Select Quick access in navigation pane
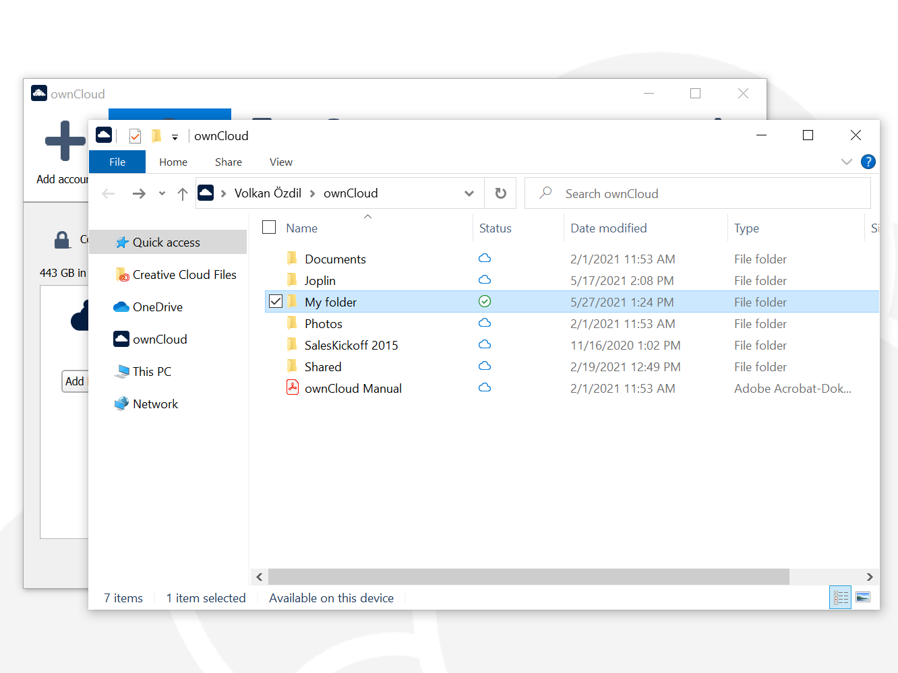The height and width of the screenshot is (673, 898). pos(168,242)
